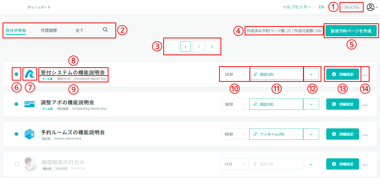Screen dimensions: 380x178
Task: Click the 調整アポの機能説明会 logo icon
Action: point(29,104)
